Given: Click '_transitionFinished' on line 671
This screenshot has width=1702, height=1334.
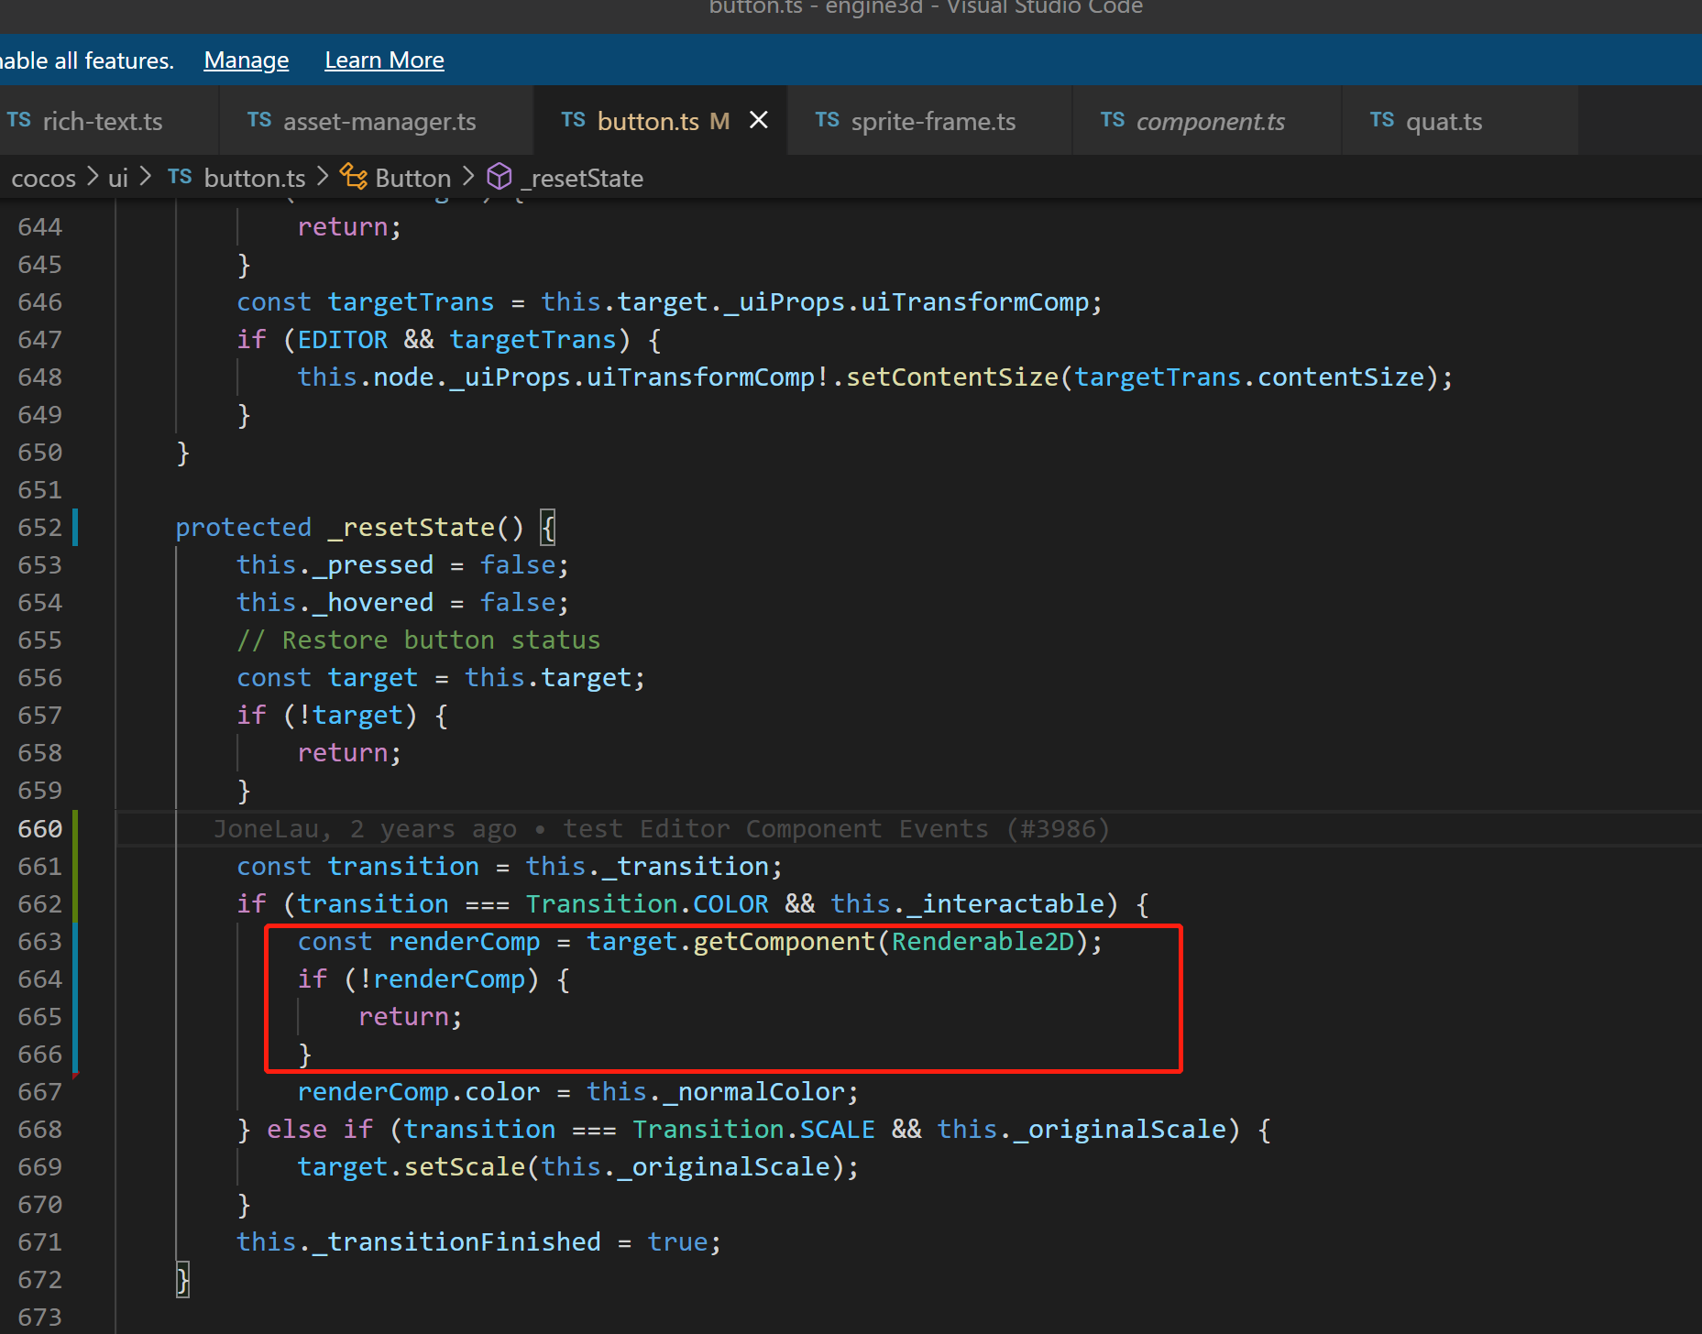Looking at the screenshot, I should tap(456, 1242).
